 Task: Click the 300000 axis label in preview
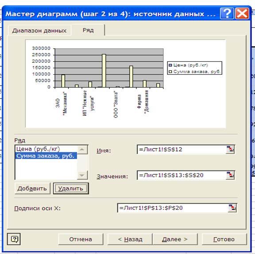[41, 48]
